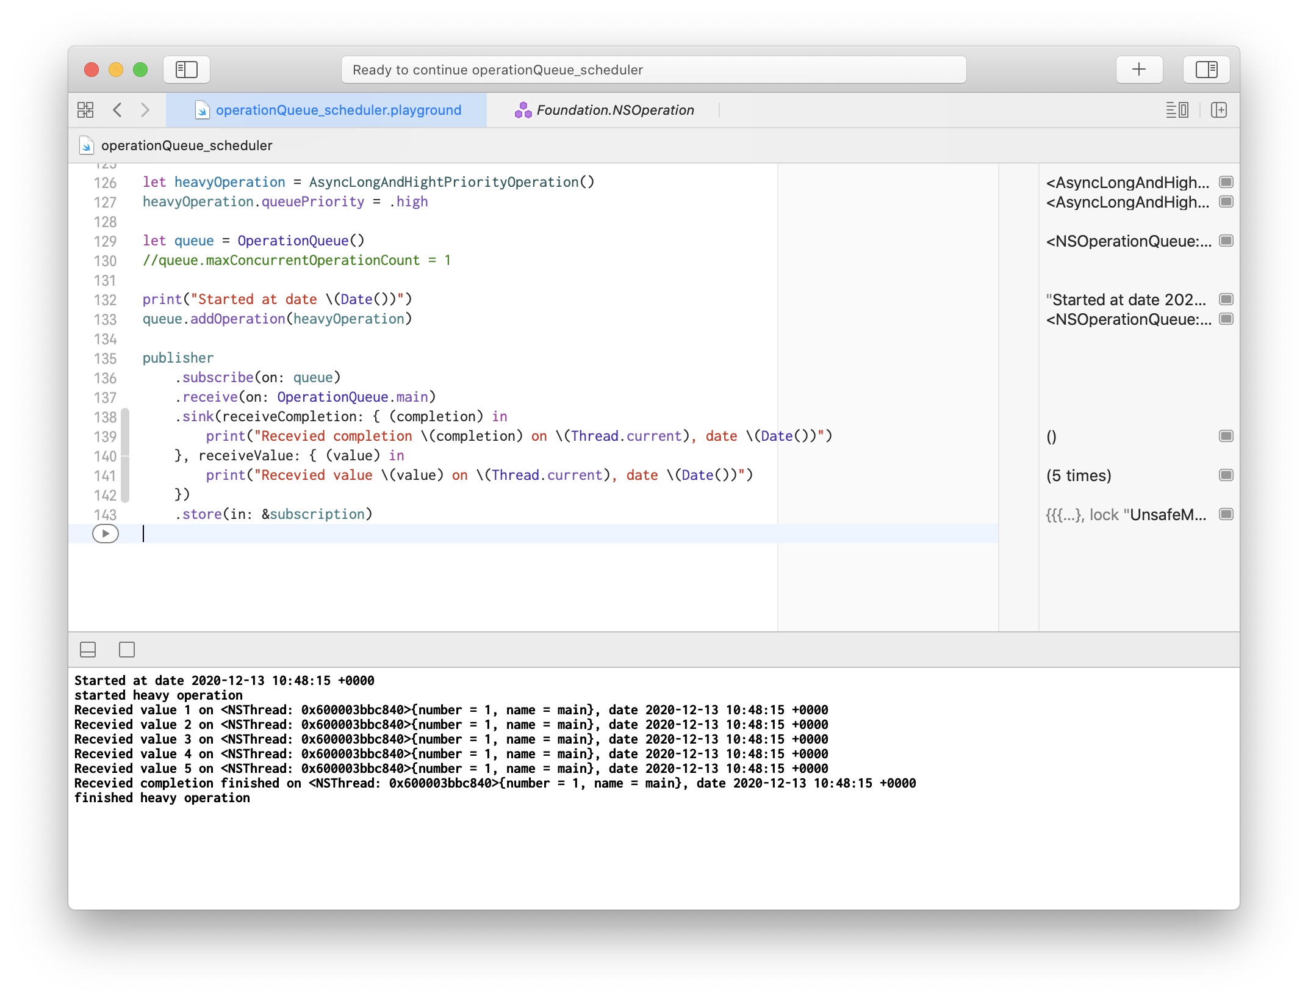Add an editor on the right
The width and height of the screenshot is (1308, 1000).
click(1219, 110)
